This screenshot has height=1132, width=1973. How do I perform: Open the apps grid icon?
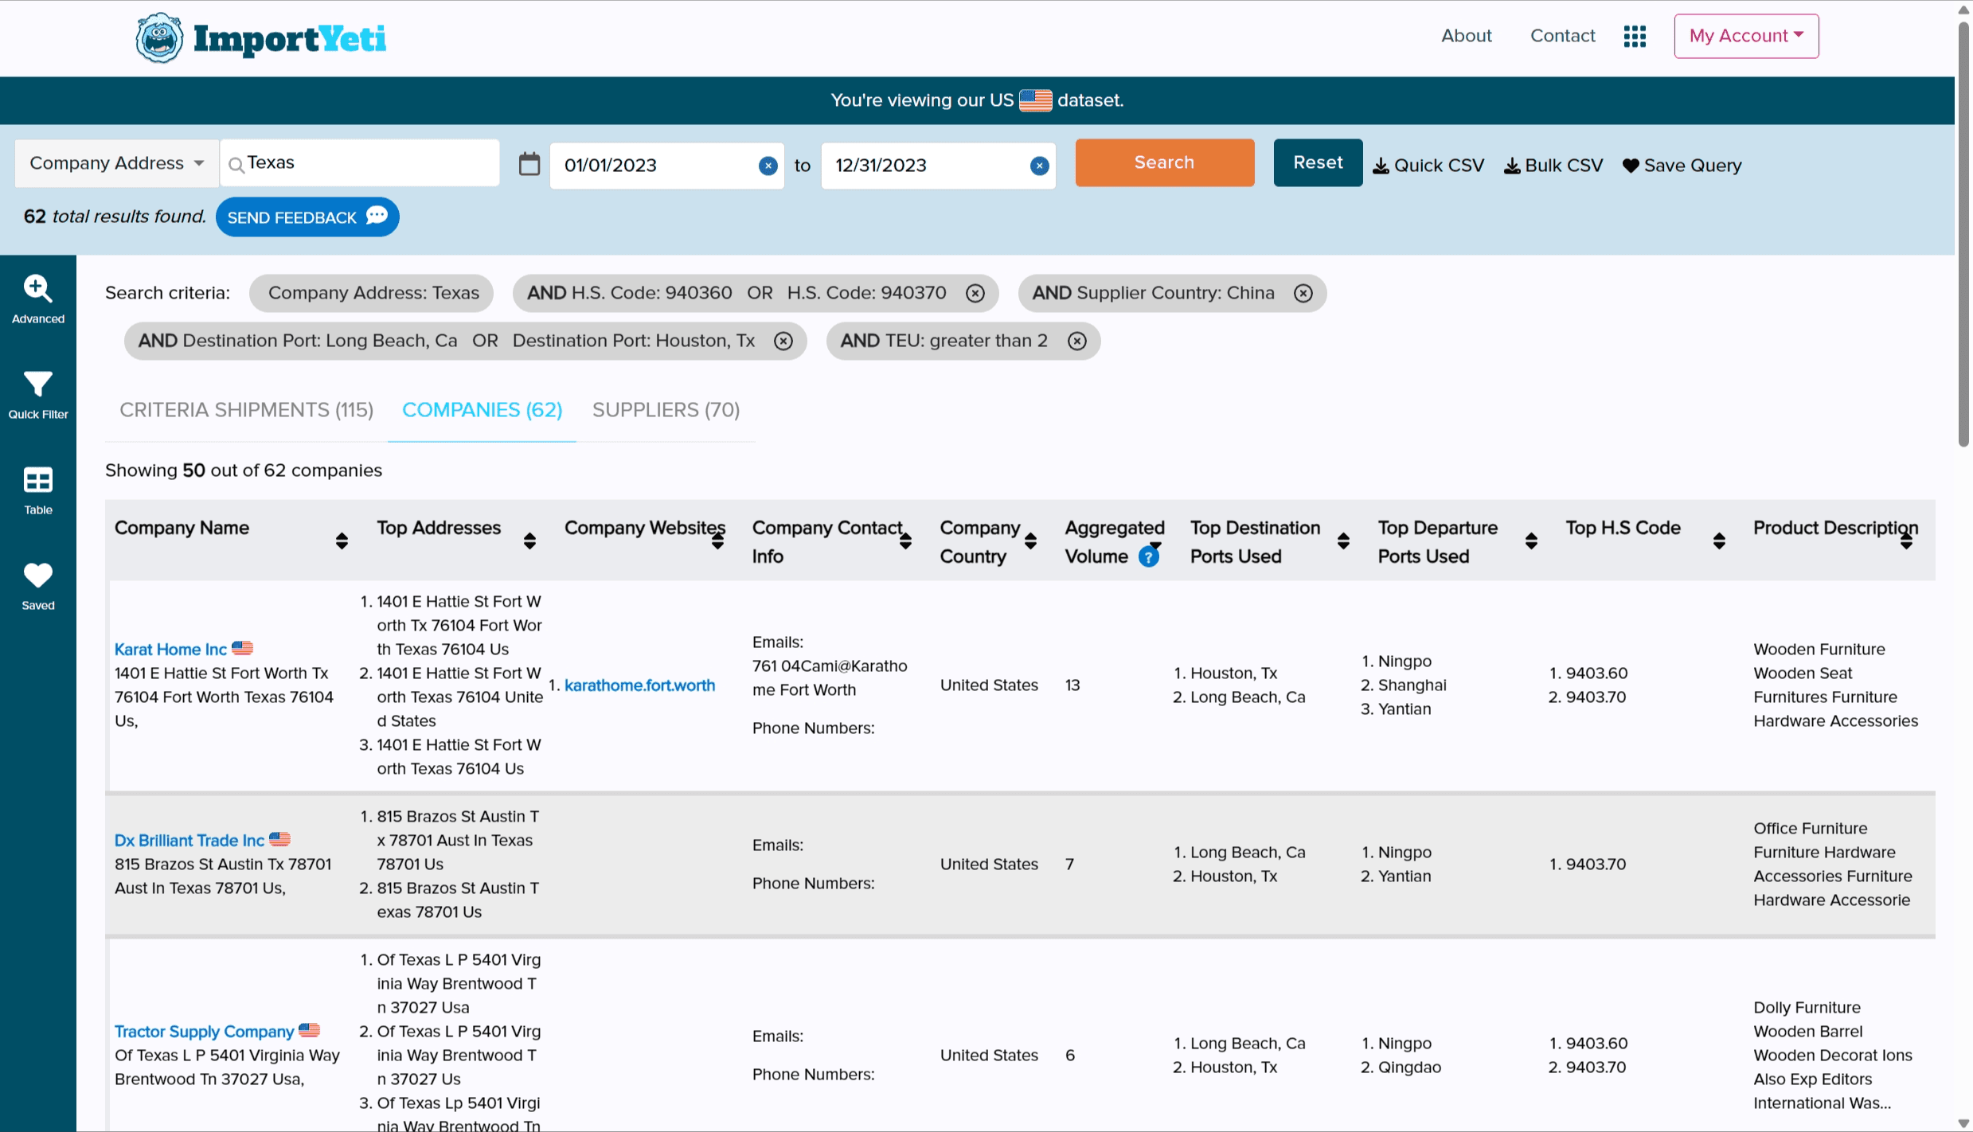[x=1634, y=36]
